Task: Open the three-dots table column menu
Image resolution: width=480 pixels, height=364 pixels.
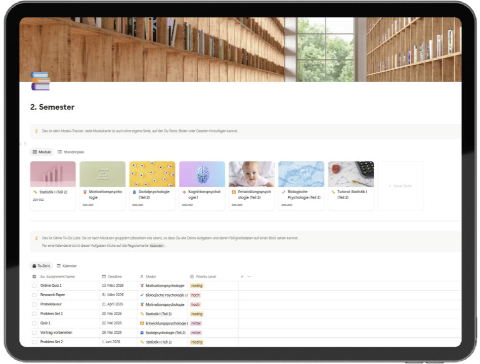Action: (249, 277)
